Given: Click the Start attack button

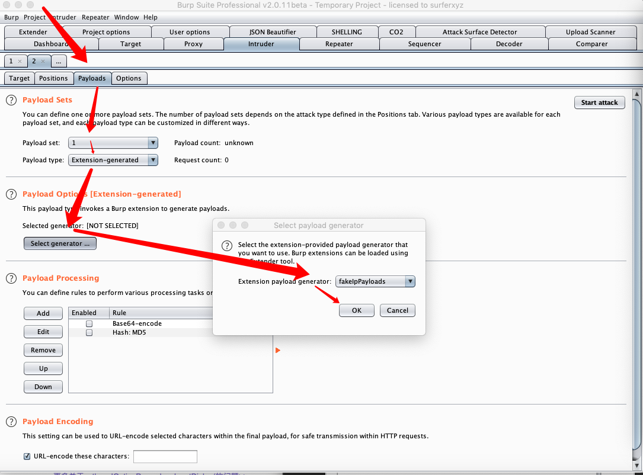Looking at the screenshot, I should 600,102.
